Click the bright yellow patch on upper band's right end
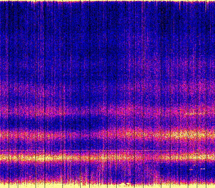215x188 pixels. pyautogui.click(x=193, y=113)
